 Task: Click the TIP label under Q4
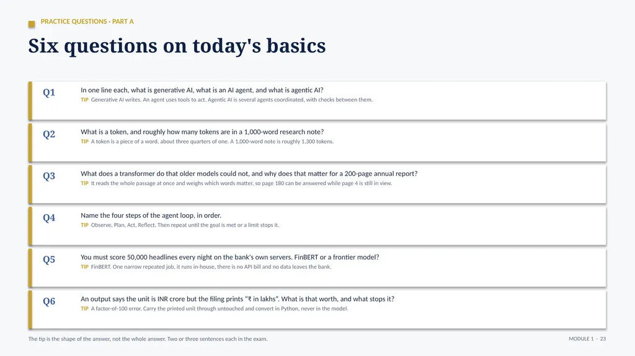[84, 225]
